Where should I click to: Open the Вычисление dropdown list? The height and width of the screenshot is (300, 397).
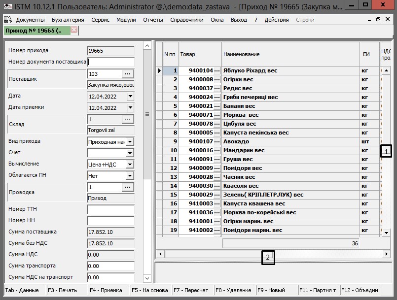130,165
